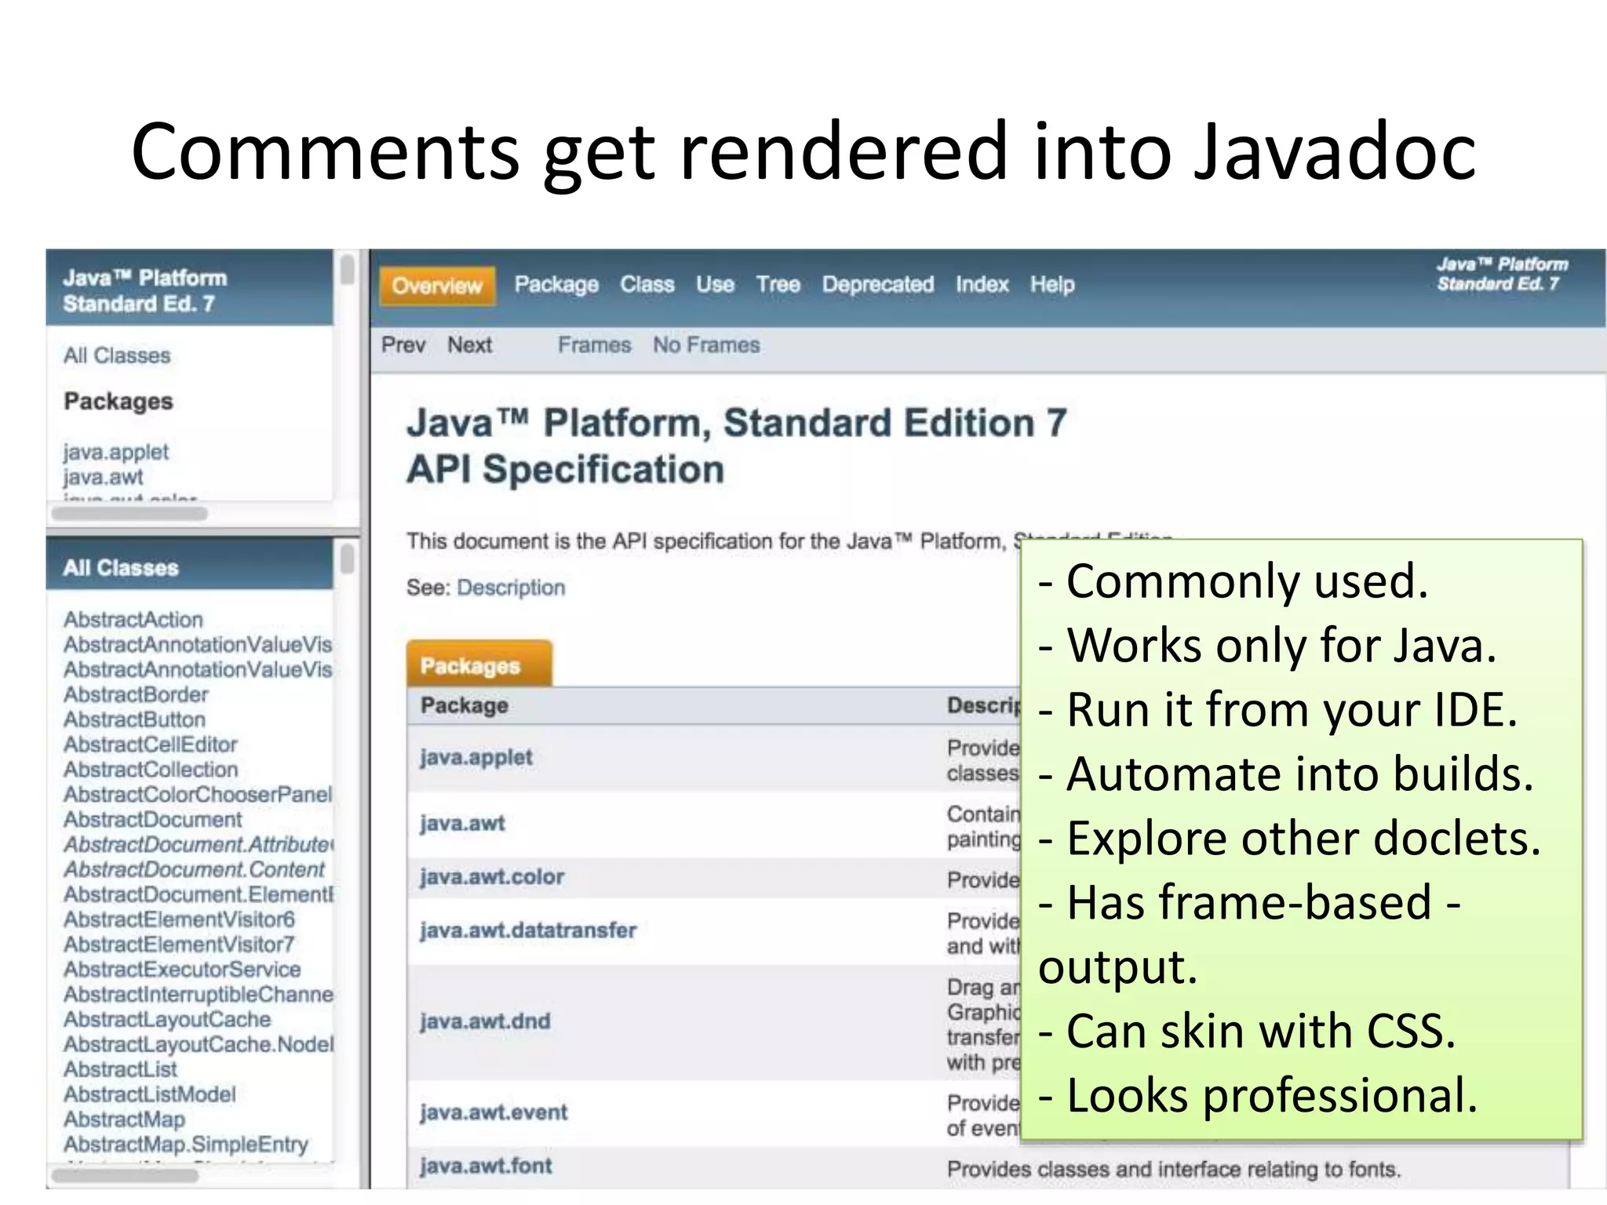Switch to the Use tab
The image size is (1607, 1205).
click(715, 285)
